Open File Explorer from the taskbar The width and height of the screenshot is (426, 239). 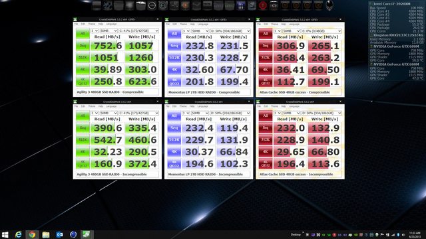click(x=46, y=234)
